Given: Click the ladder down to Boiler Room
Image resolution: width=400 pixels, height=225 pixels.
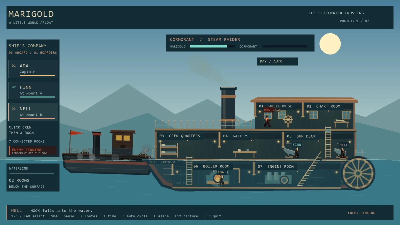Looking at the screenshot, I should click(x=189, y=171).
